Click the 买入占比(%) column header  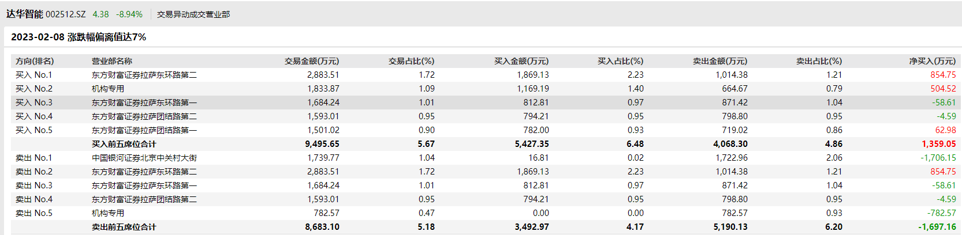click(x=620, y=61)
